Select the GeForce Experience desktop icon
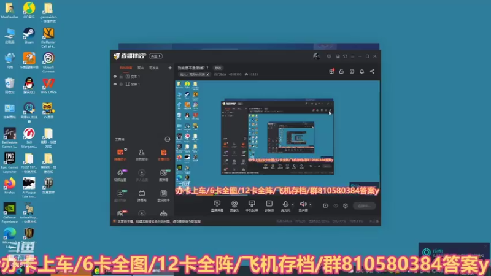Screen dimensions: 491x276 pos(9,213)
